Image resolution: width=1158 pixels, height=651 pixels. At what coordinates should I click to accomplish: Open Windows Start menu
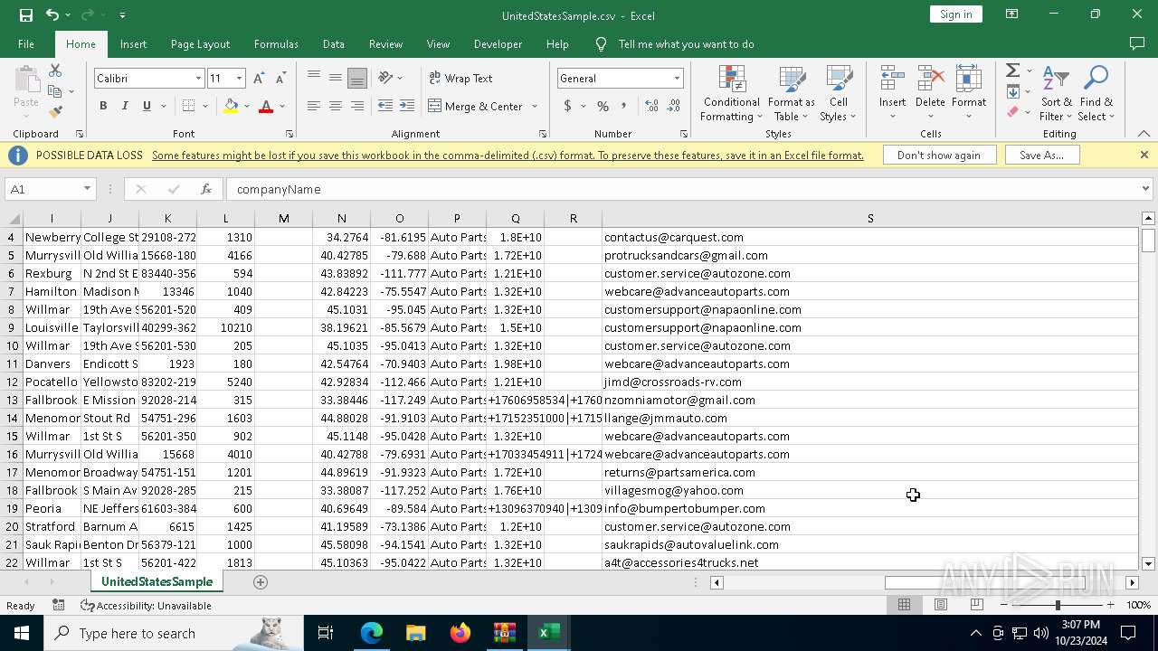coord(22,633)
